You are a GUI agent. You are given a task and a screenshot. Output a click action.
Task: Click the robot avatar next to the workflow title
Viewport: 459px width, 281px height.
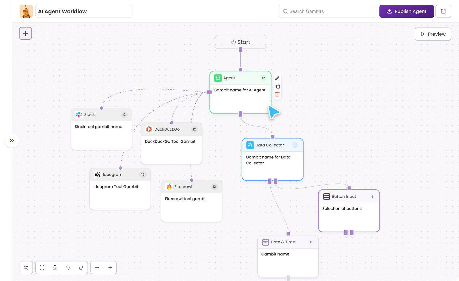pyautogui.click(x=26, y=11)
